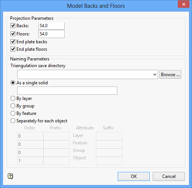This screenshot has height=188, width=192.
Task: Uncheck End plate floors
Action: tap(13, 49)
